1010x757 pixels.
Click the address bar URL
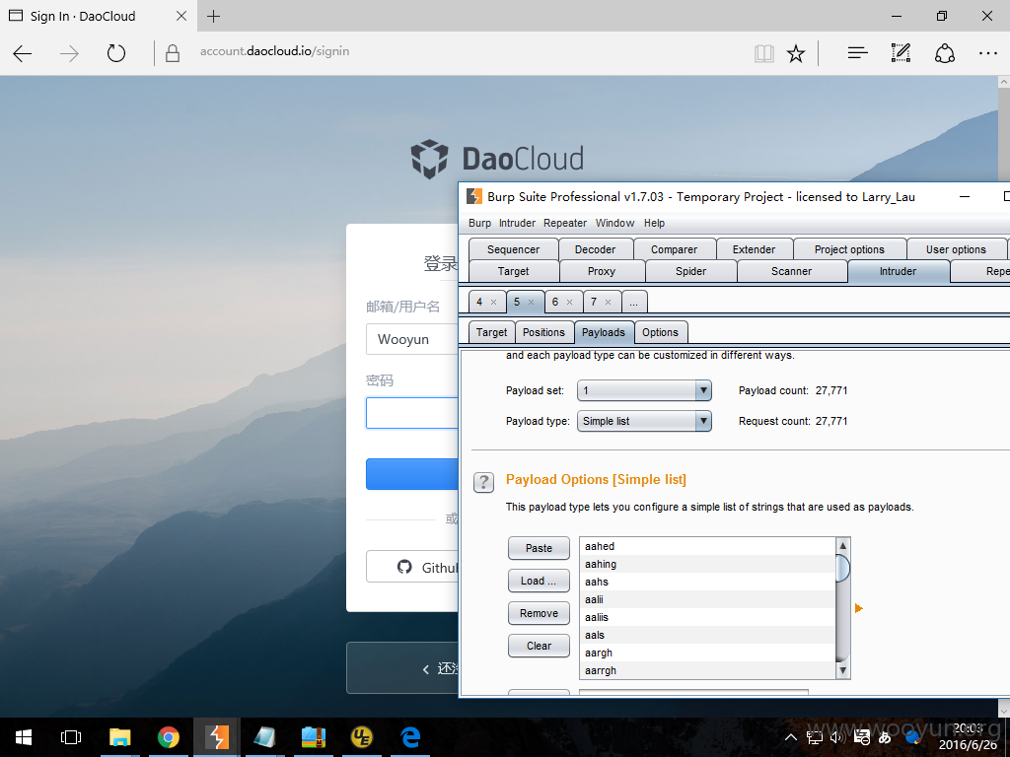point(274,51)
